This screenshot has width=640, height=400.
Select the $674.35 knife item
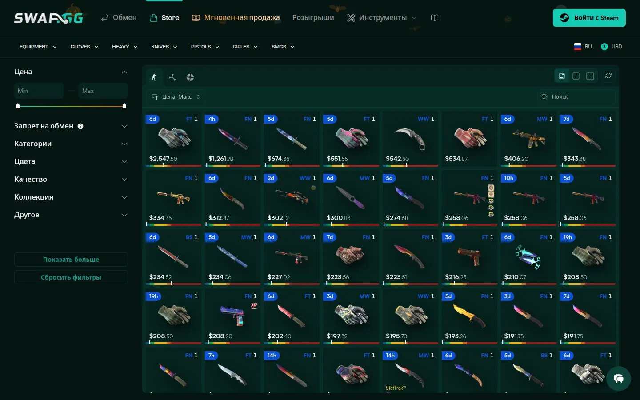click(292, 140)
